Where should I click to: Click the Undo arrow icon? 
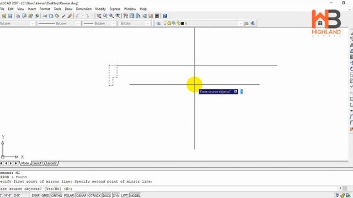pos(78,16)
